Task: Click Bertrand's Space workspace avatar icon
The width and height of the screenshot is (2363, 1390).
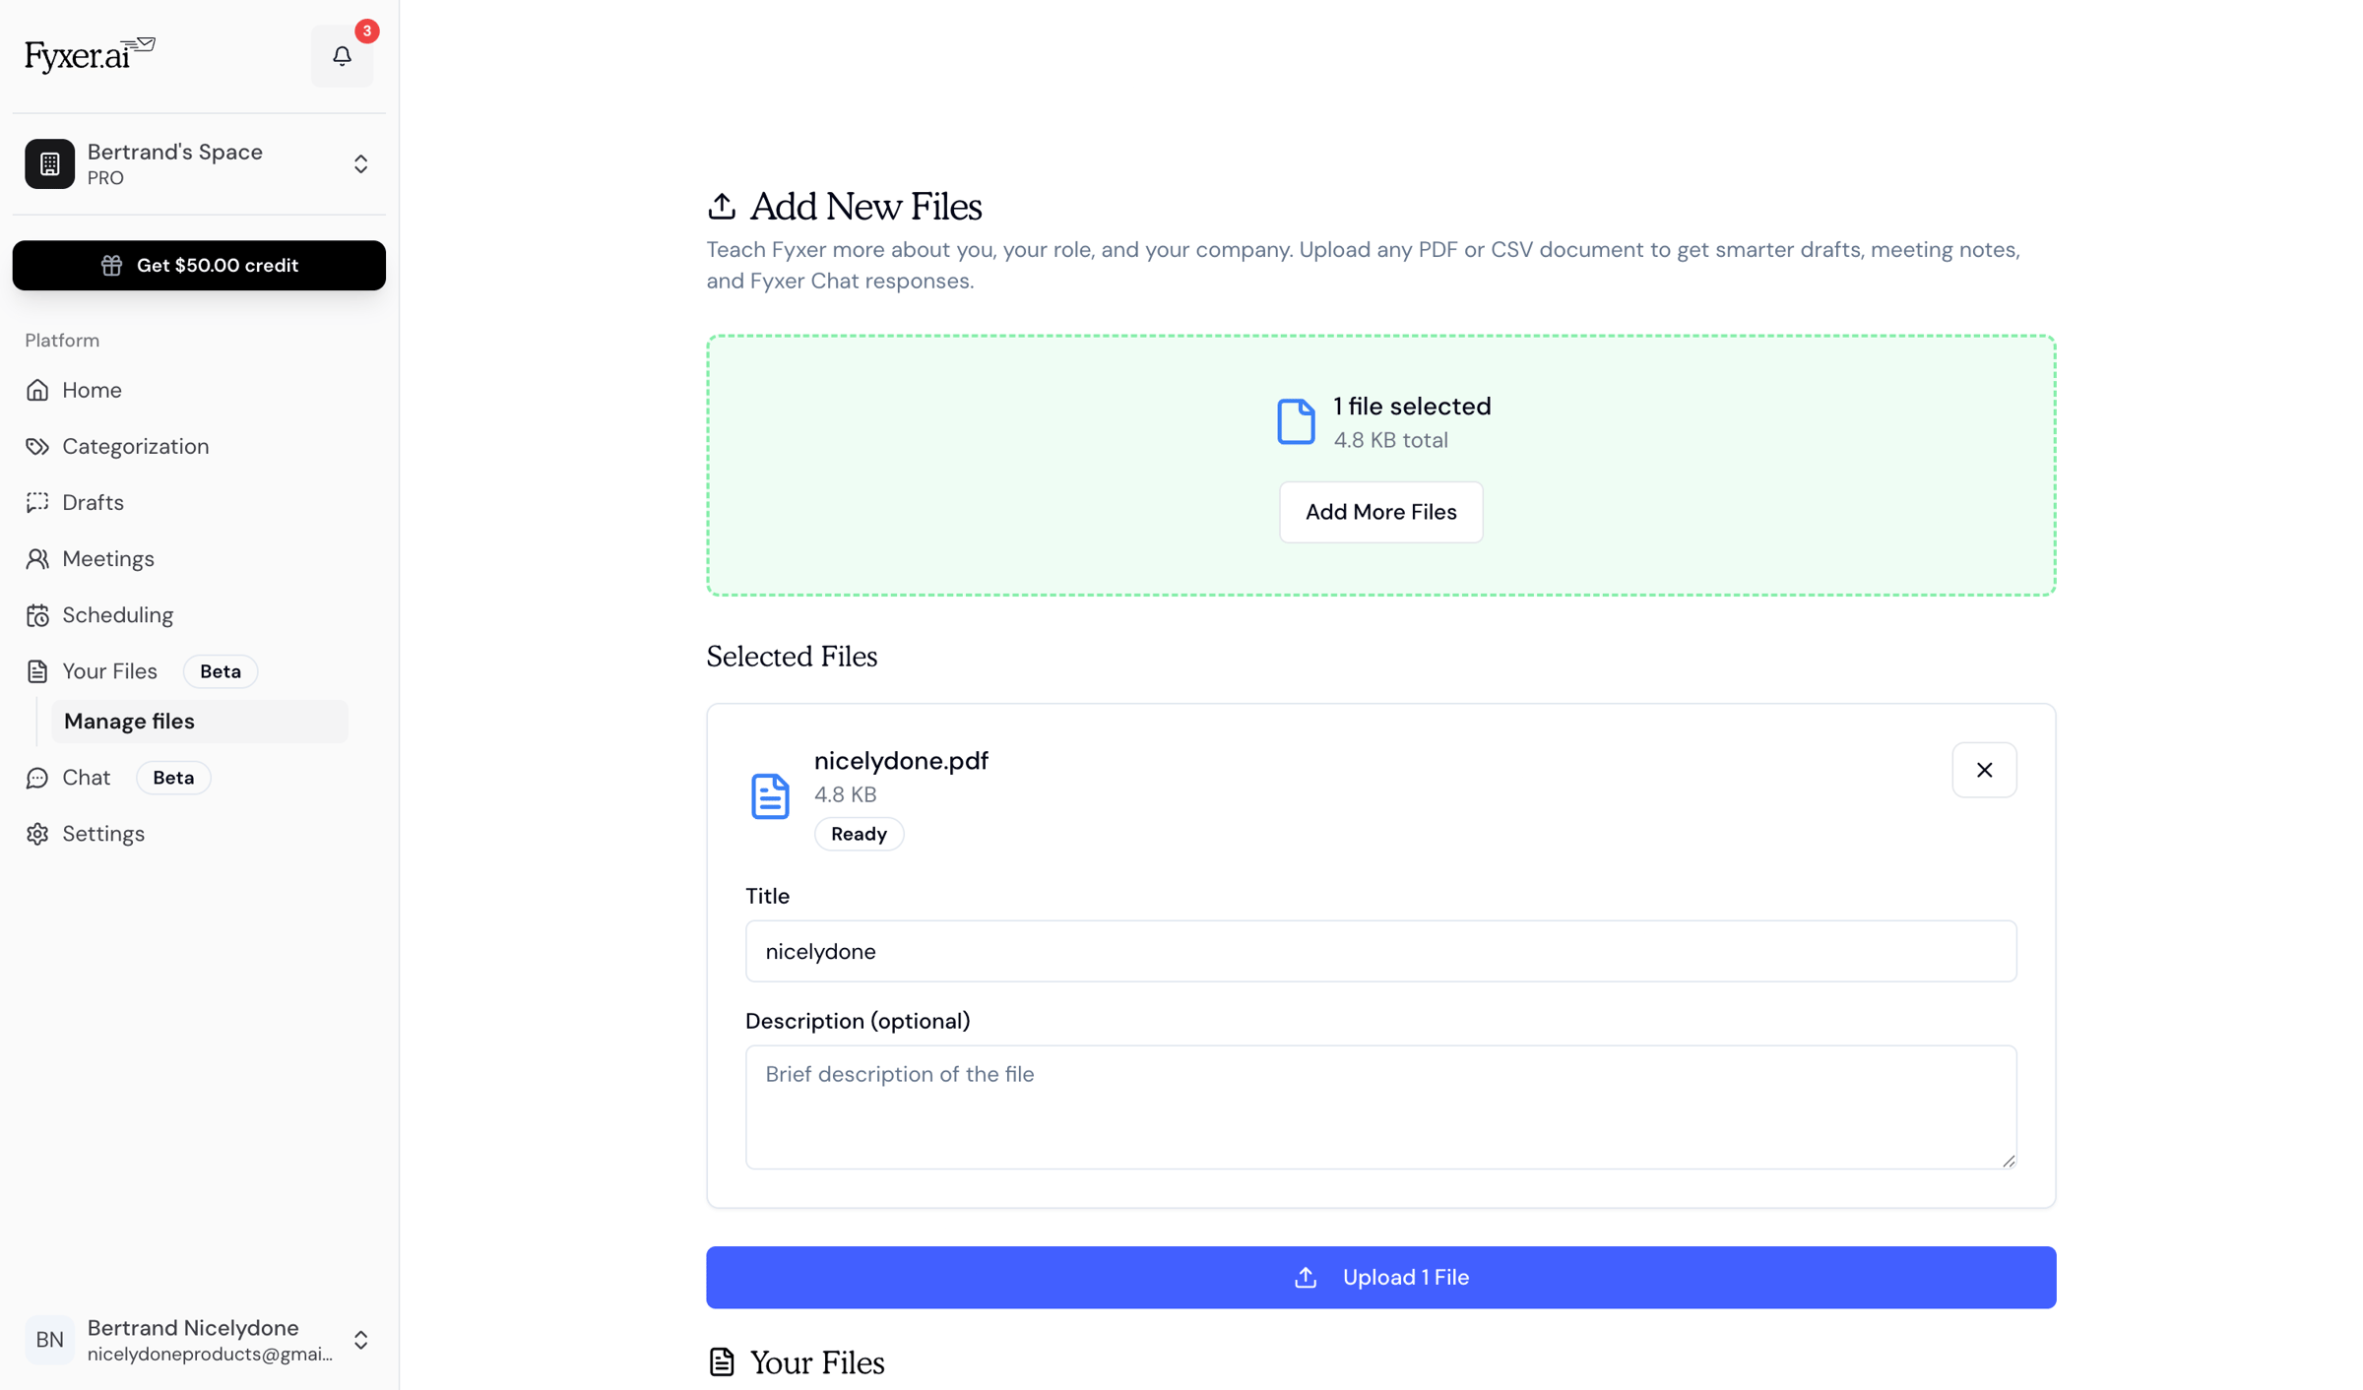Action: coord(49,163)
